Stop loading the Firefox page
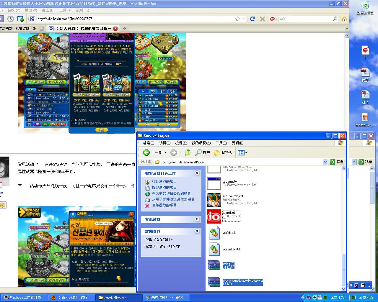378x302 pixels. (x=262, y=19)
